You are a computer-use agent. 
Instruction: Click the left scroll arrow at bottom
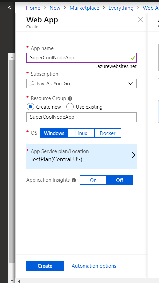tap(19, 281)
